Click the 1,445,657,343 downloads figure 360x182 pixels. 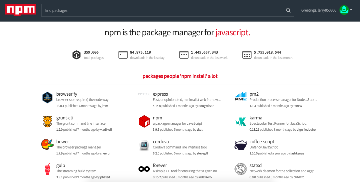[204, 52]
